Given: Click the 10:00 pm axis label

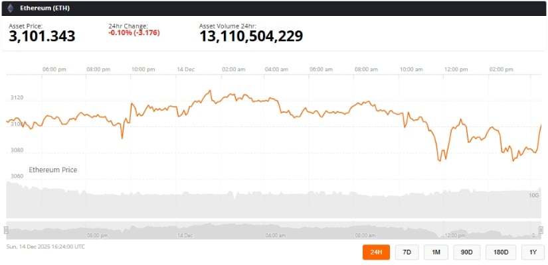Looking at the screenshot, I should tap(143, 69).
